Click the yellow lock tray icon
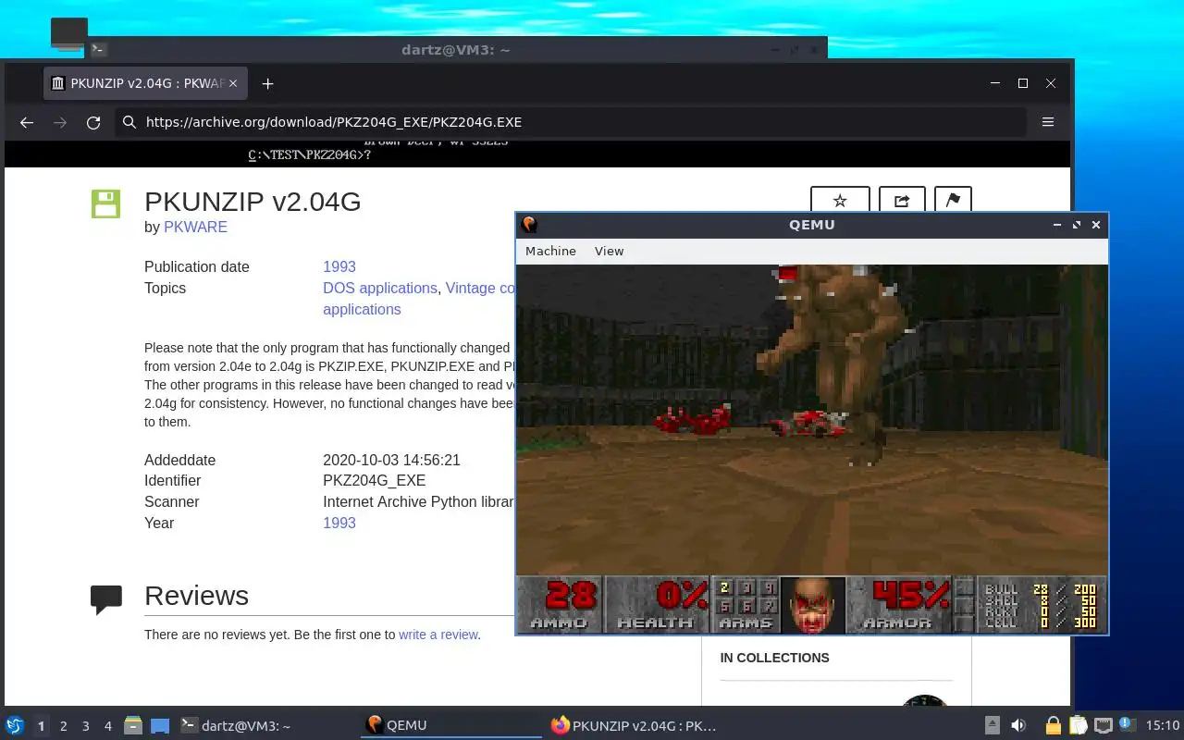The height and width of the screenshot is (740, 1184). [x=1054, y=725]
